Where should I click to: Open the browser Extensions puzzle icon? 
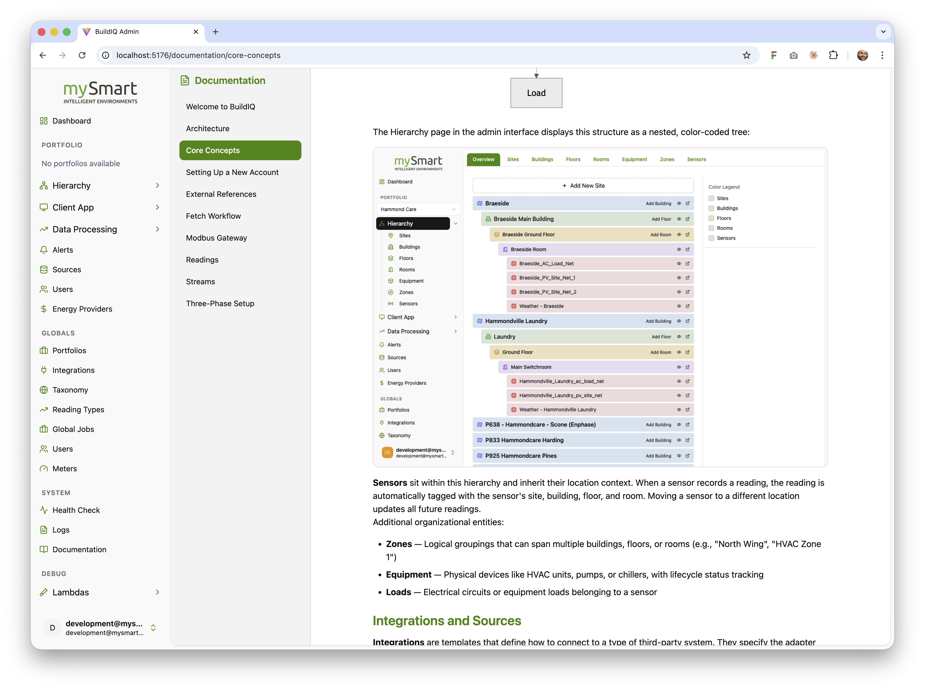click(833, 55)
